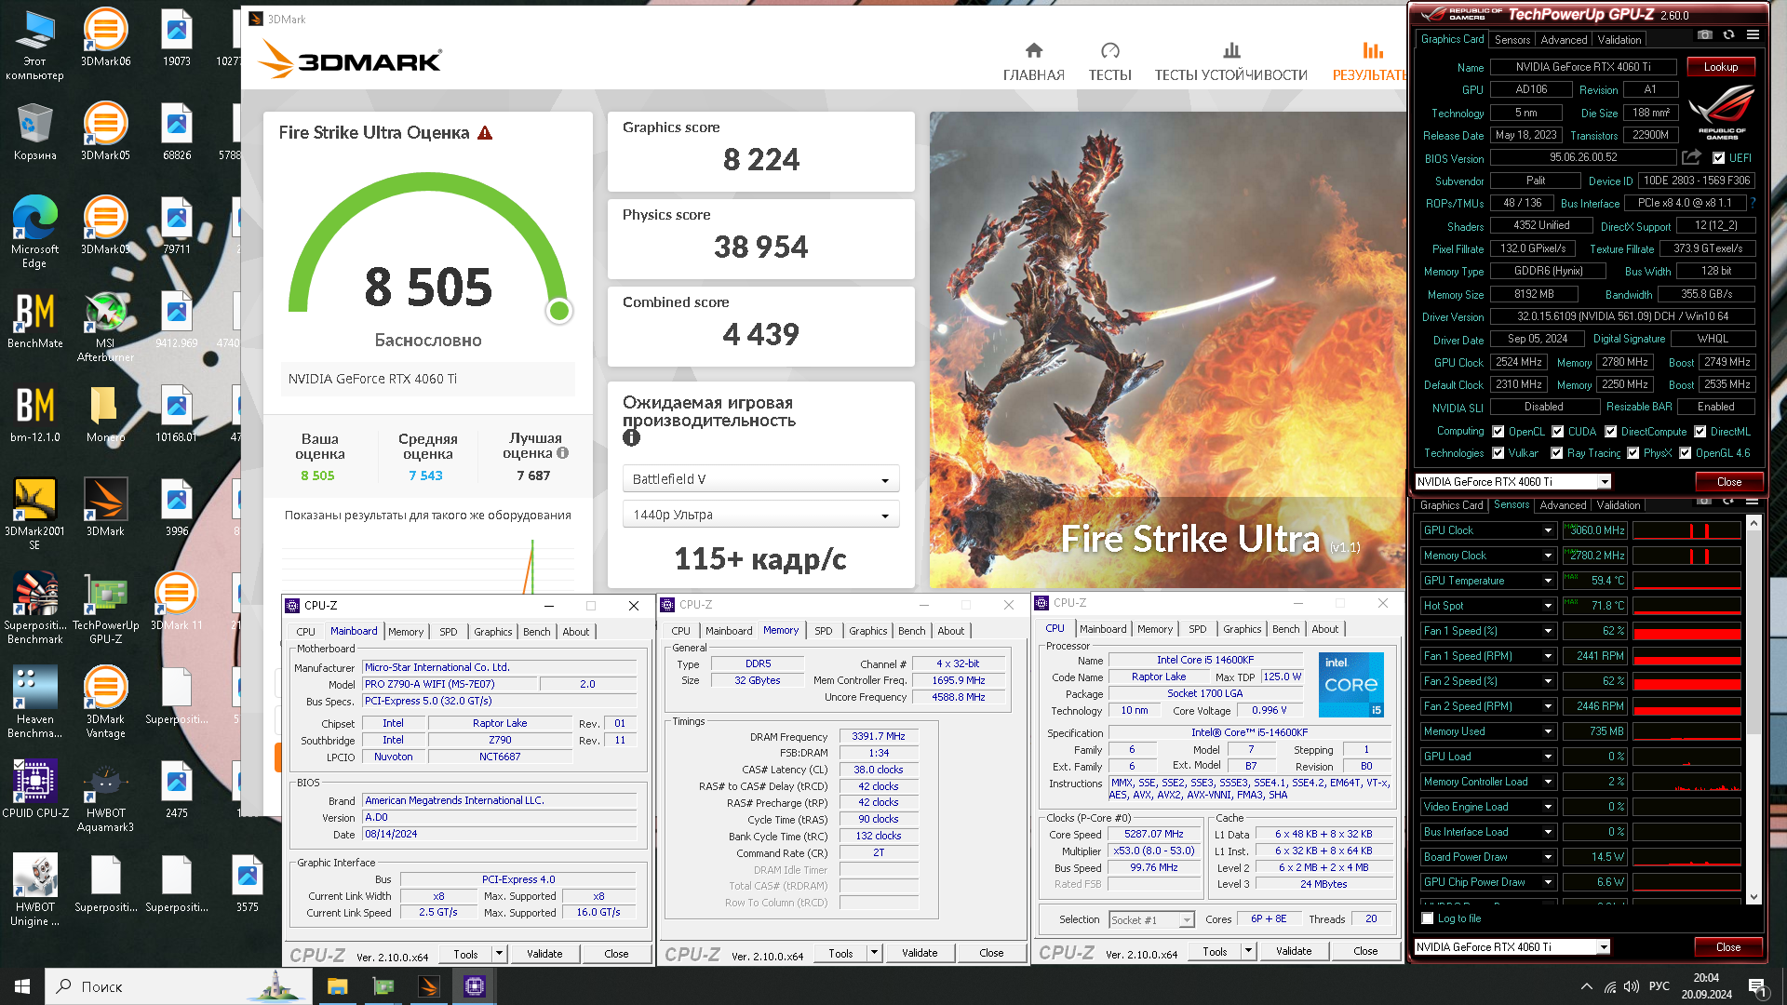
Task: Open File Explorer from the taskbar
Action: 337,986
